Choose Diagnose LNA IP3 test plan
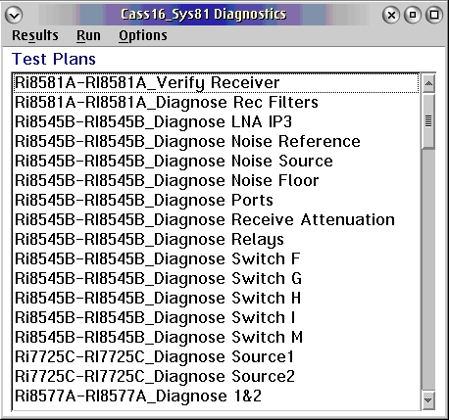 point(217,121)
